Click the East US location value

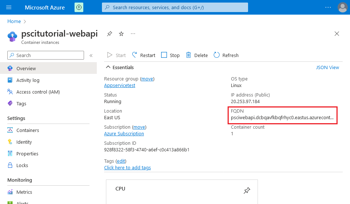click(x=112, y=117)
